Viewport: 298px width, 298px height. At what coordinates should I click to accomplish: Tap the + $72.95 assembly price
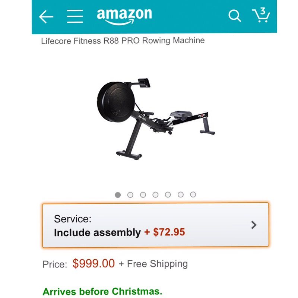tap(165, 232)
